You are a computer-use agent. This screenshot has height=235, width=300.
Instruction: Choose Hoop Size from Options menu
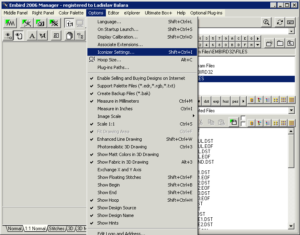tap(142, 60)
